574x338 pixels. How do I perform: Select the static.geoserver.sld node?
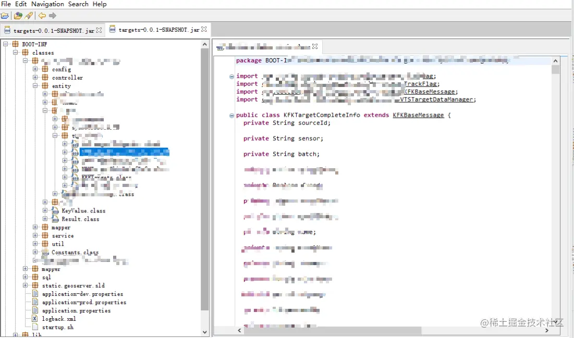tap(72, 285)
